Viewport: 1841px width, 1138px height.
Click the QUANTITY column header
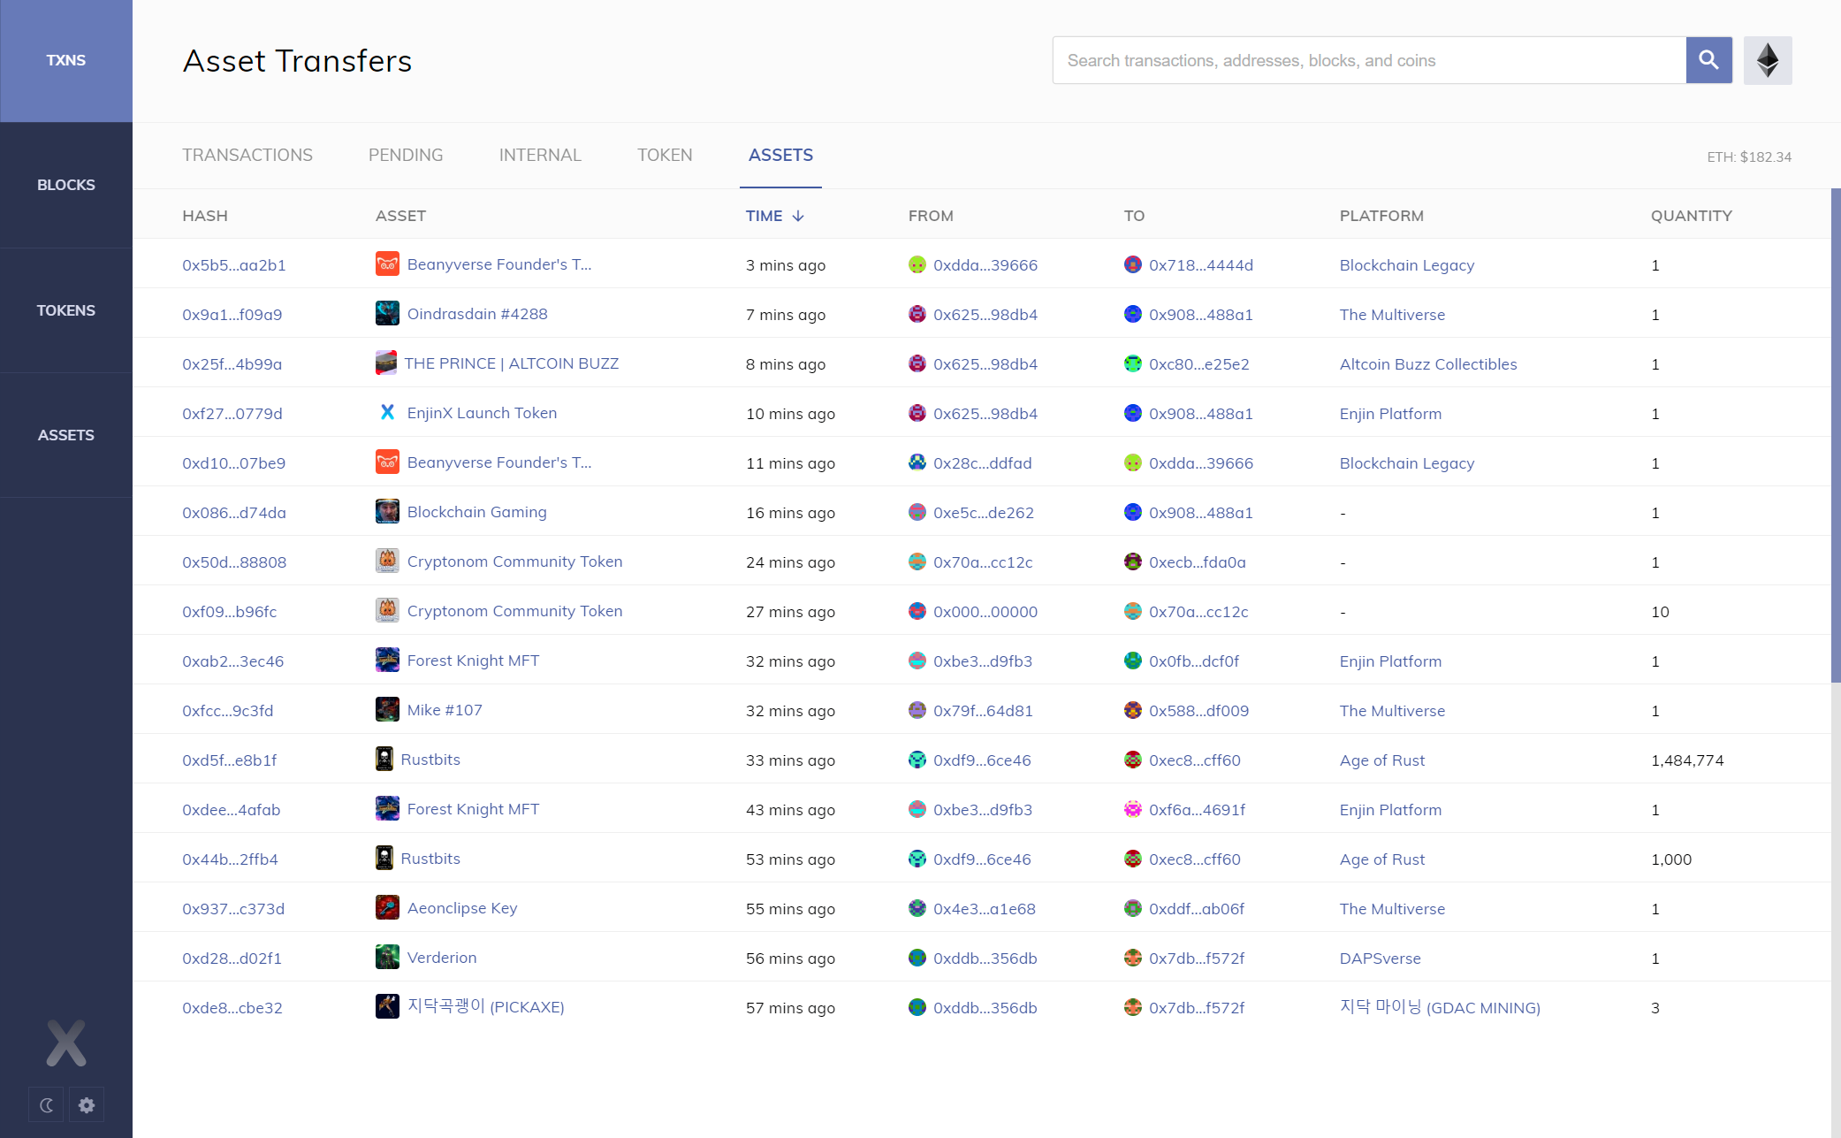(1692, 216)
